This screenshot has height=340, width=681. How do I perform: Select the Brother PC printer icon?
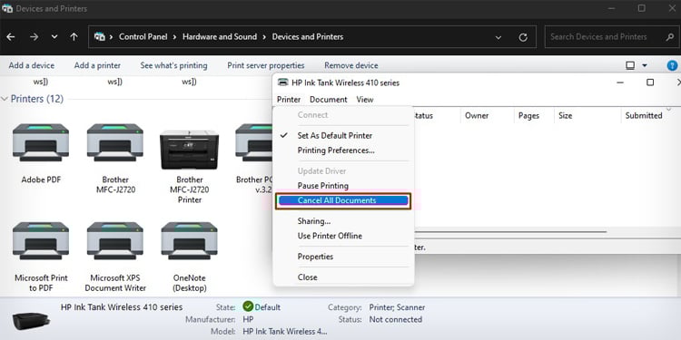click(253, 142)
